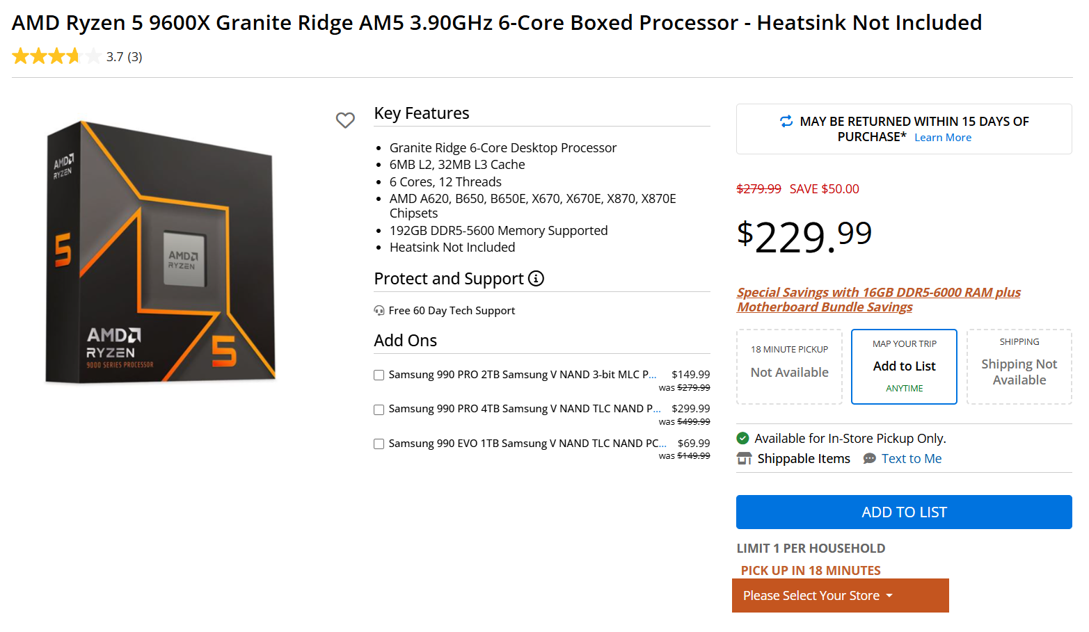This screenshot has height=632, width=1089.
Task: Select the 18 Minute Pickup option
Action: coord(789,366)
